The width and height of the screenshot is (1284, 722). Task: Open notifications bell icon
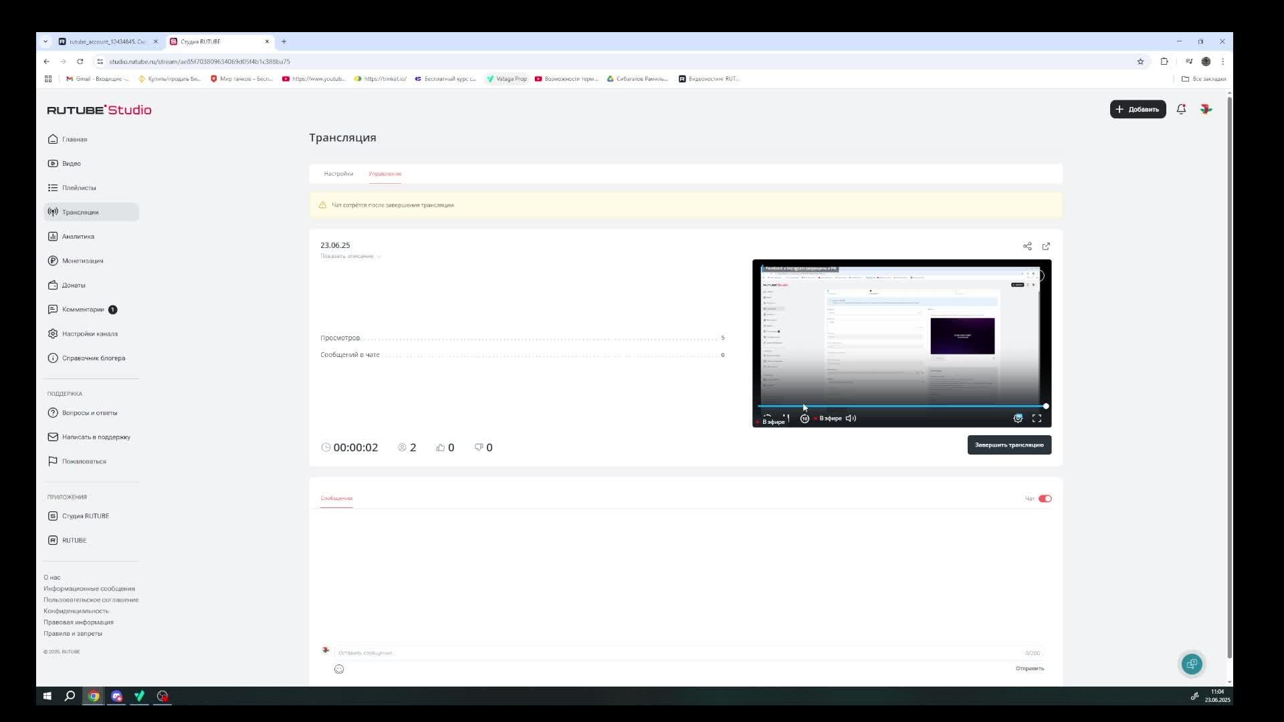(x=1181, y=109)
